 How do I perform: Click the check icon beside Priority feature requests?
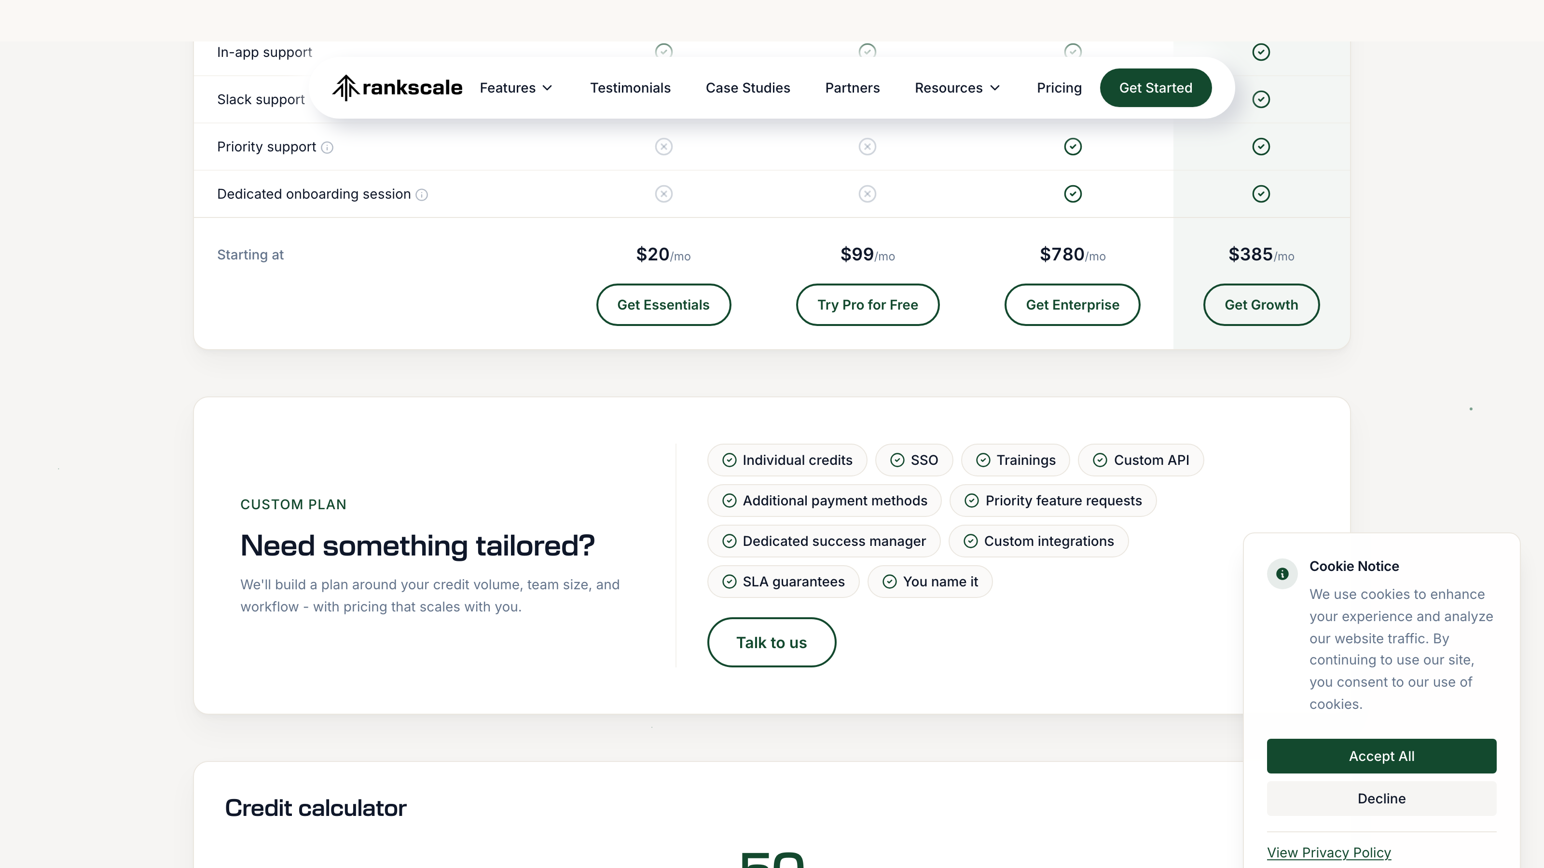click(x=972, y=501)
